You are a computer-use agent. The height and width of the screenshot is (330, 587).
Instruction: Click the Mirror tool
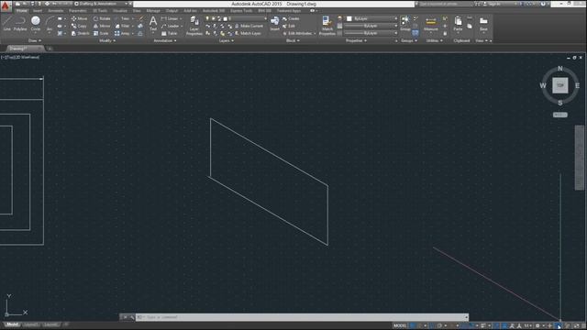pos(102,26)
